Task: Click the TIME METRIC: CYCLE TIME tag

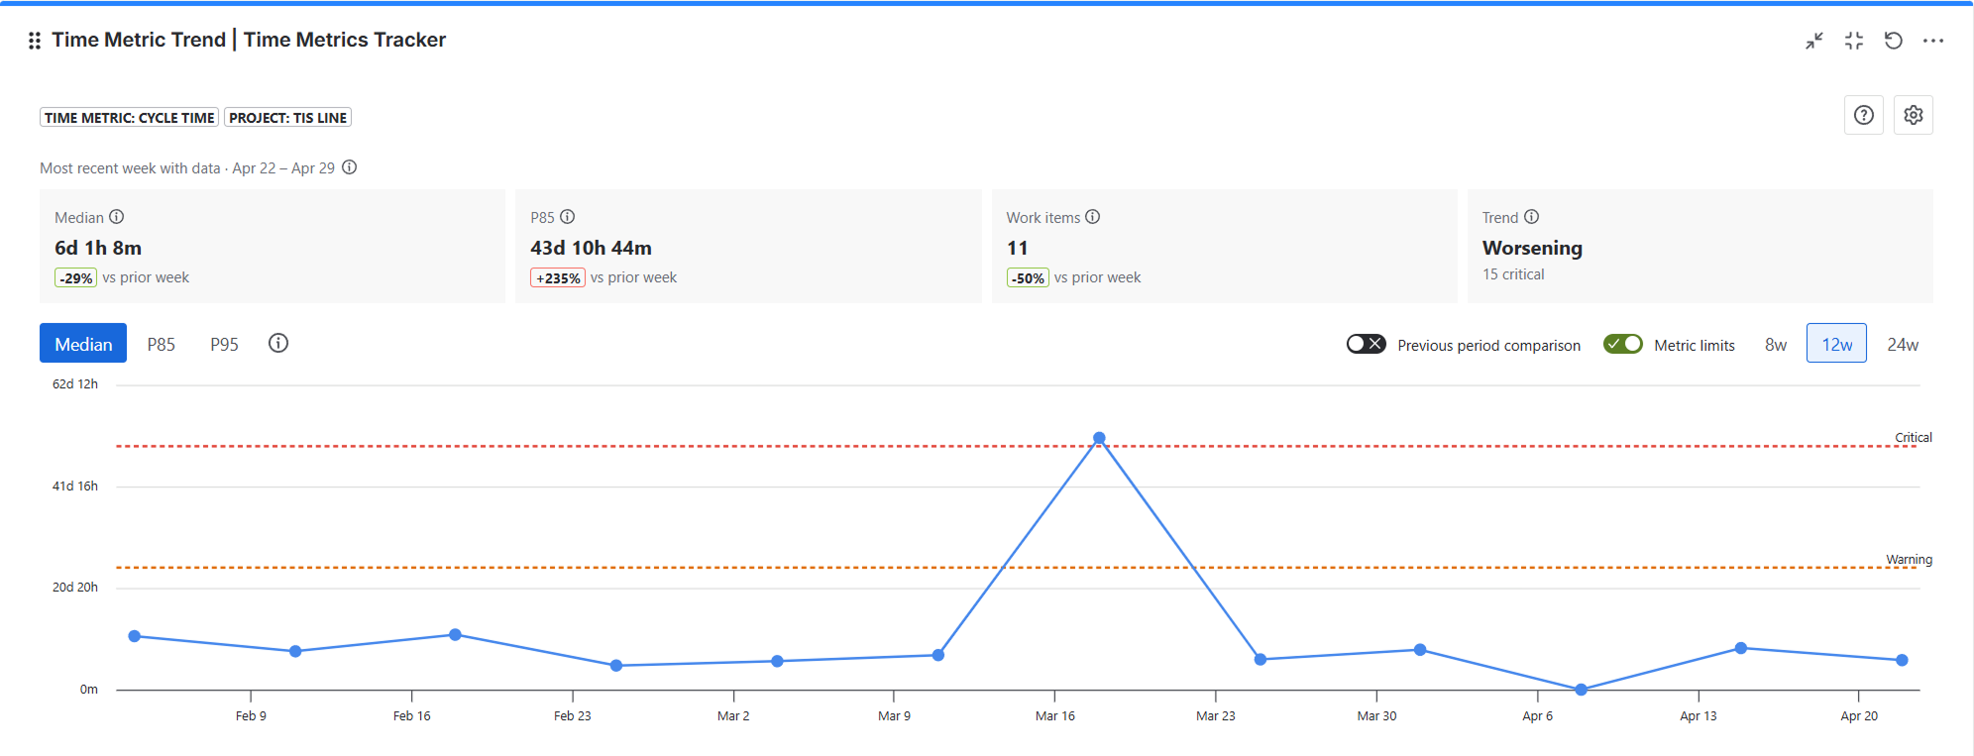Action: point(130,117)
